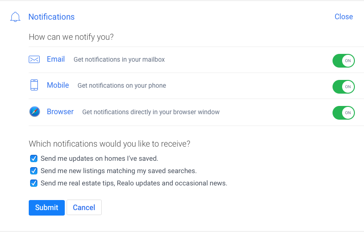Click the notifications bell icon

coord(15,17)
